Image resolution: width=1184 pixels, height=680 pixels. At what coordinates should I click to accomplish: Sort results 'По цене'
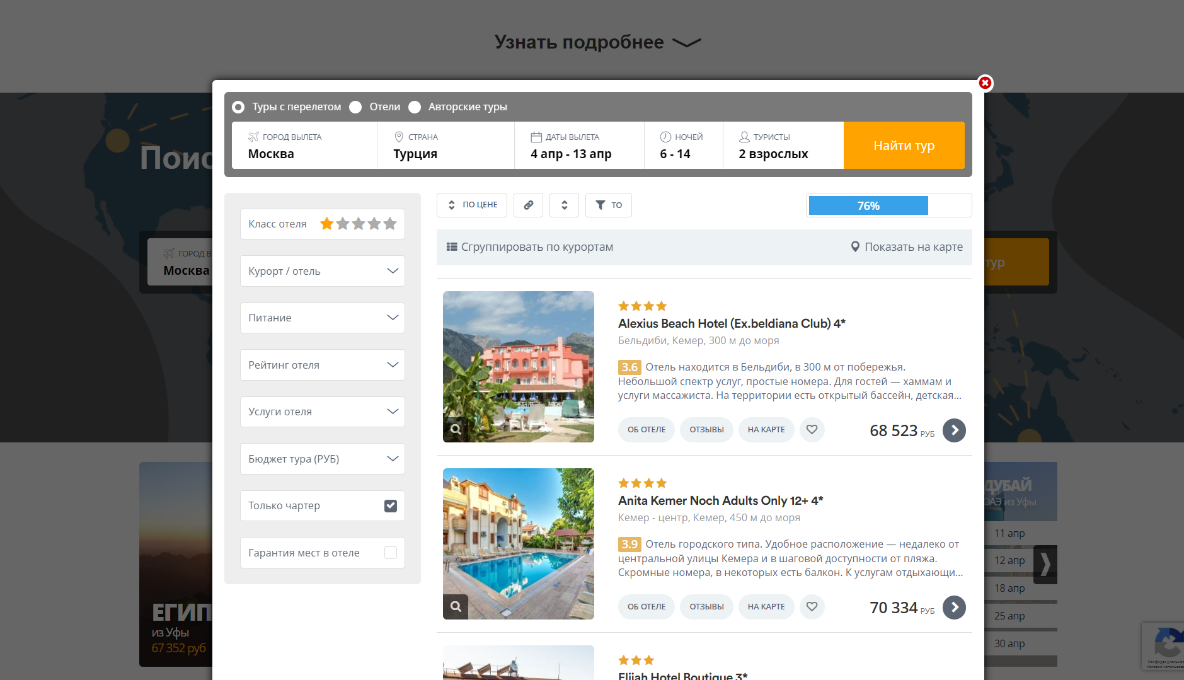(x=472, y=205)
